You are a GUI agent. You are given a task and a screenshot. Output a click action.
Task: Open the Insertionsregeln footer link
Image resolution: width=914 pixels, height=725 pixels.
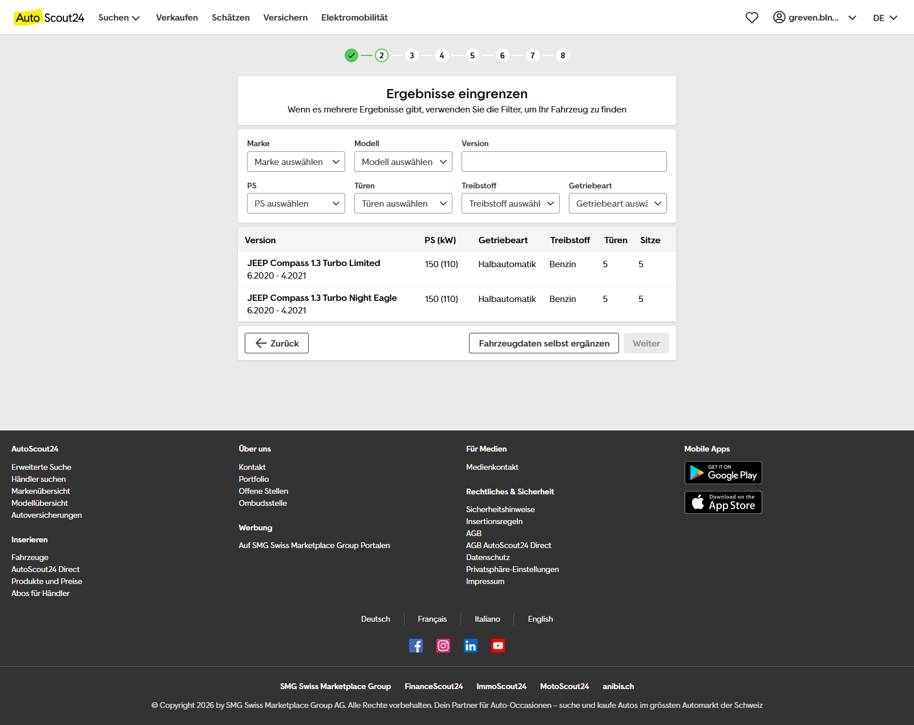point(494,521)
